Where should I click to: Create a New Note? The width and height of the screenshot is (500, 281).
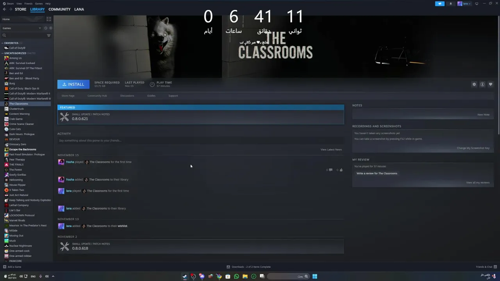pyautogui.click(x=483, y=115)
